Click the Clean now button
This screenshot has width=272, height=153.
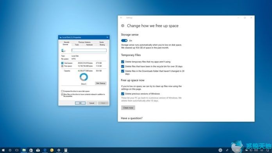[x=128, y=108]
